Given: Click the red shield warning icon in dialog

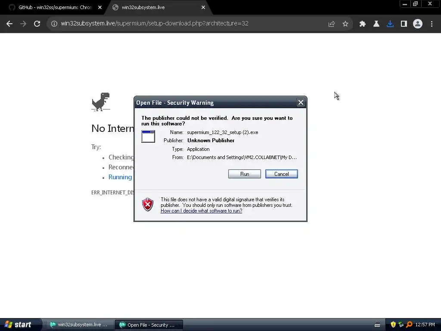Looking at the screenshot, I should [x=148, y=204].
